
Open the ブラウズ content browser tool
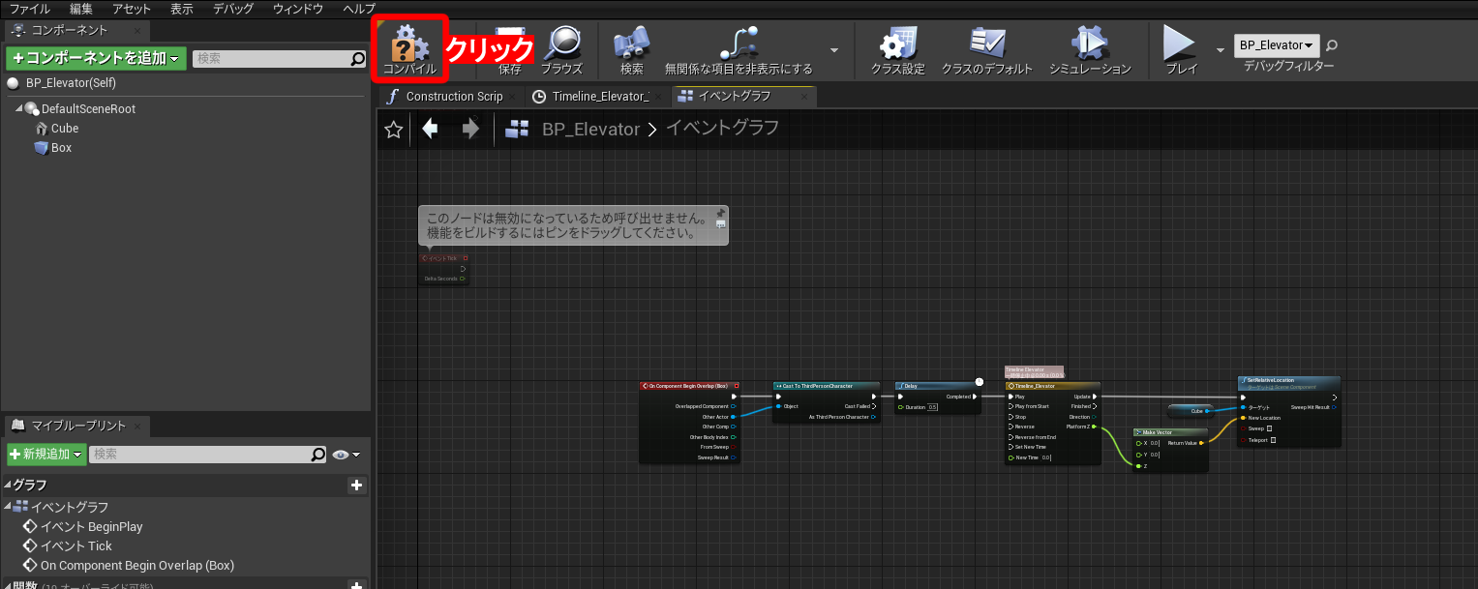coord(561,49)
